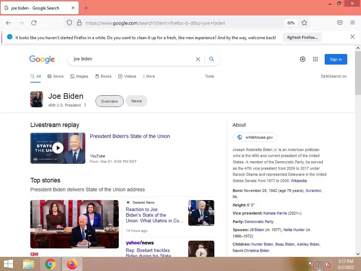The height and width of the screenshot is (271, 361).
Task: Click the Kamala Harris link
Action: pyautogui.click(x=275, y=213)
